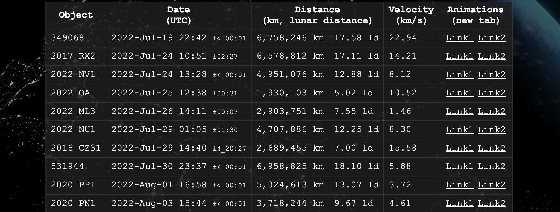Click date 2022-Jul-19 22:42
Image resolution: width=560 pixels, height=212 pixels.
[159, 38]
